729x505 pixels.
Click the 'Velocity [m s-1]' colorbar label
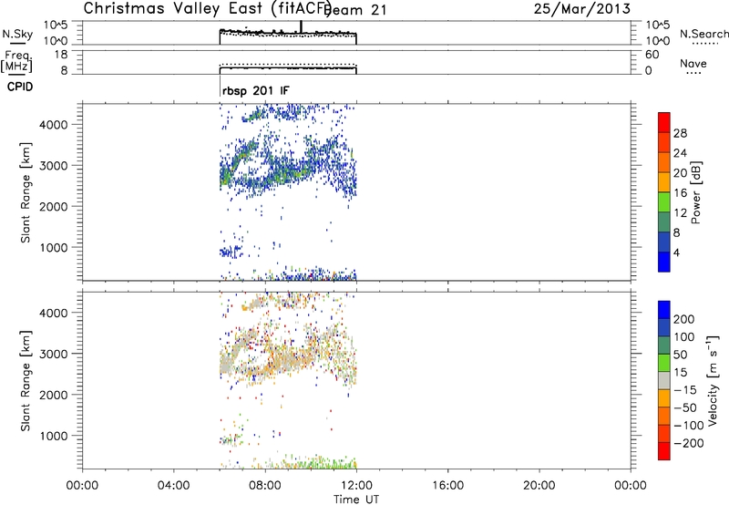(x=712, y=380)
